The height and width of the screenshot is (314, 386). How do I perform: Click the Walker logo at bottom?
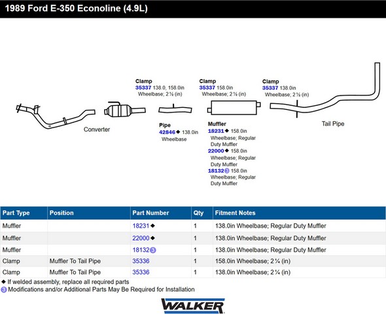tap(193, 305)
